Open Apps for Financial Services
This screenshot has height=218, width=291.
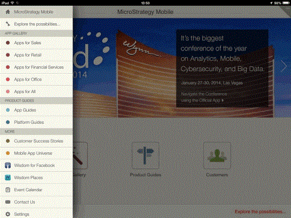pyautogui.click(x=37, y=67)
